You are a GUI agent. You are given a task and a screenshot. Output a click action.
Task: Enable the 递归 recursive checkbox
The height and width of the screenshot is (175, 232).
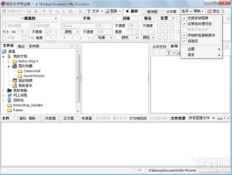[16, 118]
